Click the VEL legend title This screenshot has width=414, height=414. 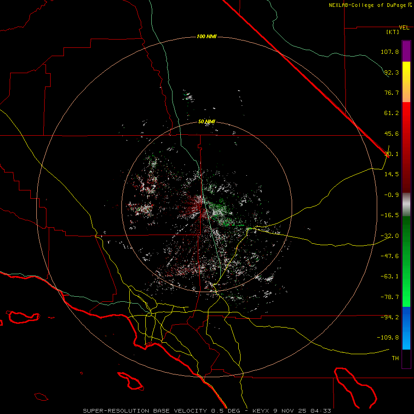click(404, 28)
